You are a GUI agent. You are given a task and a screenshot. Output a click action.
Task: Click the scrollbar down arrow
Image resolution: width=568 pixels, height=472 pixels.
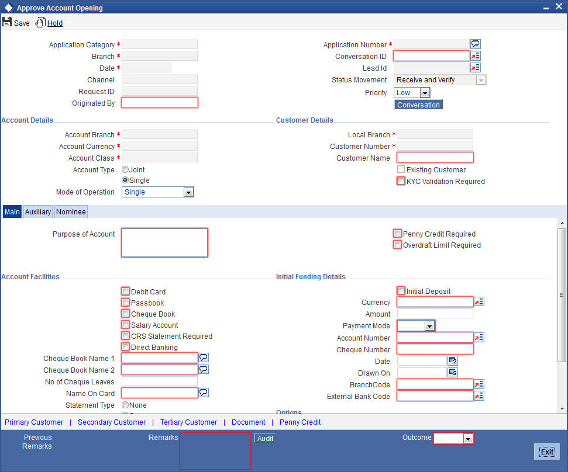562,408
